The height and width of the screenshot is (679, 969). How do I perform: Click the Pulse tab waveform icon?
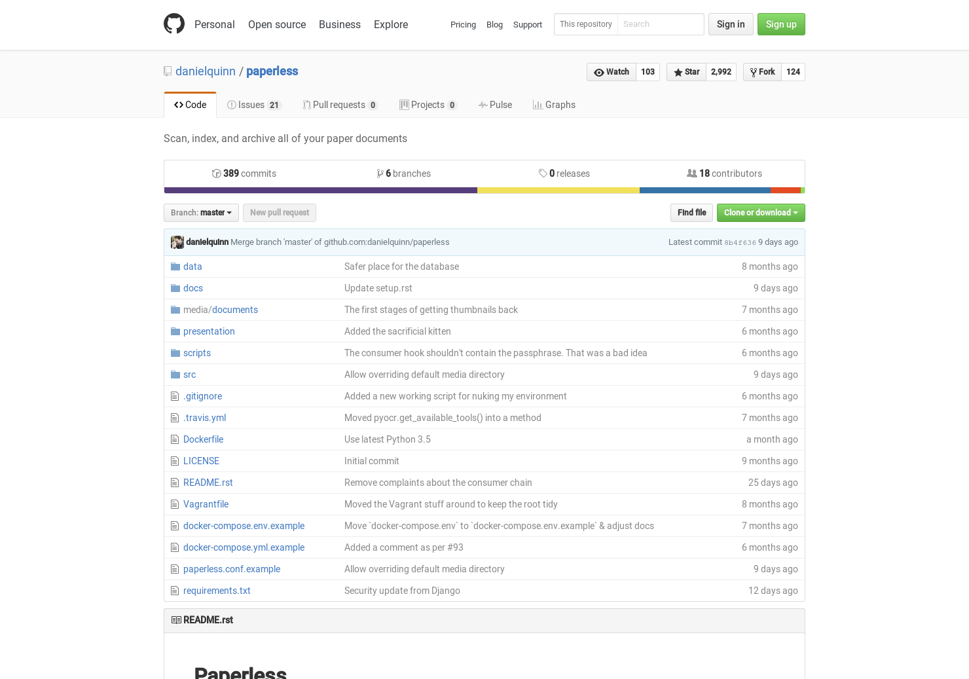483,105
